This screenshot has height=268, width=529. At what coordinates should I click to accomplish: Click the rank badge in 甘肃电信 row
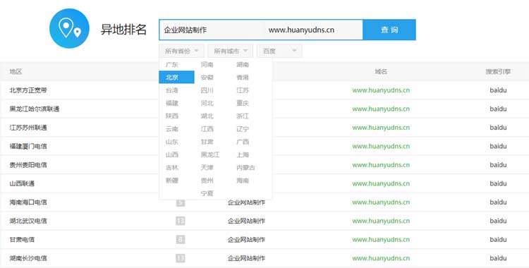[181, 240]
